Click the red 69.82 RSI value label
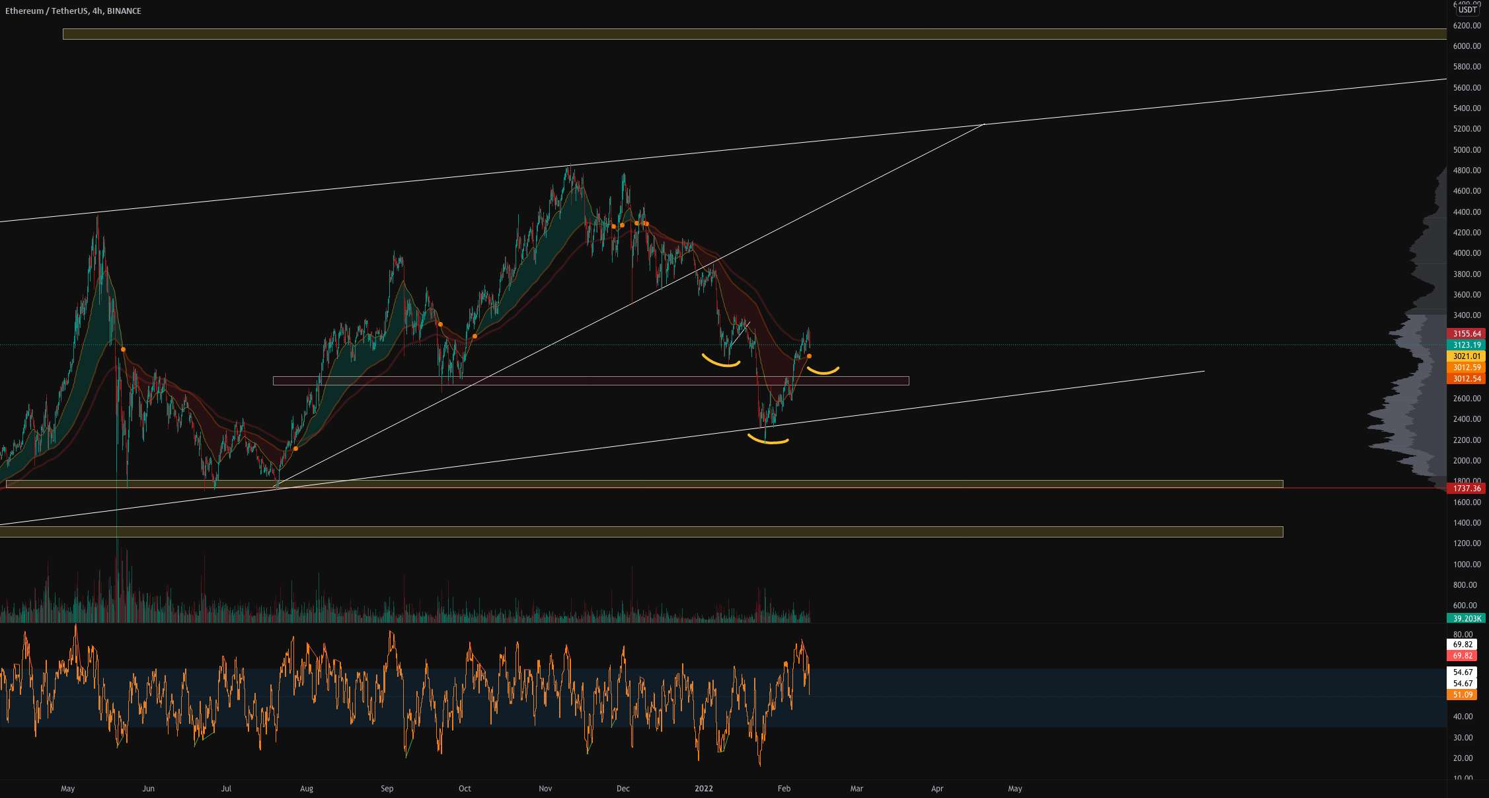 tap(1462, 656)
